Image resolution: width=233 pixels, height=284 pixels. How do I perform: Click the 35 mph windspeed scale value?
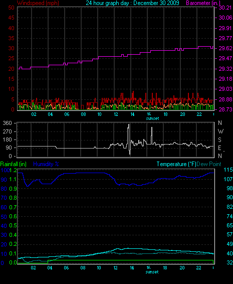coord(11,38)
